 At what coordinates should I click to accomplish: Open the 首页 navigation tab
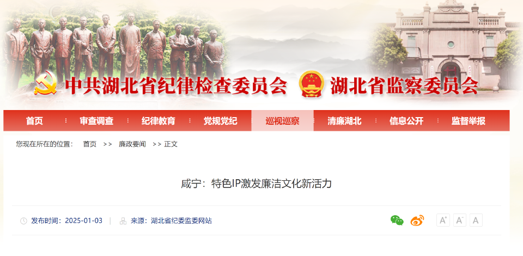tap(35, 121)
